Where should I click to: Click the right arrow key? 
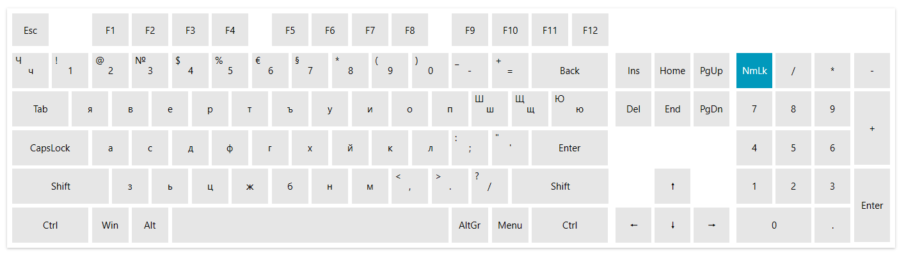coord(711,225)
